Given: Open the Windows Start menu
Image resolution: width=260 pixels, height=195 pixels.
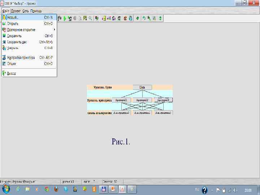Looking at the screenshot, I should (x=6, y=189).
